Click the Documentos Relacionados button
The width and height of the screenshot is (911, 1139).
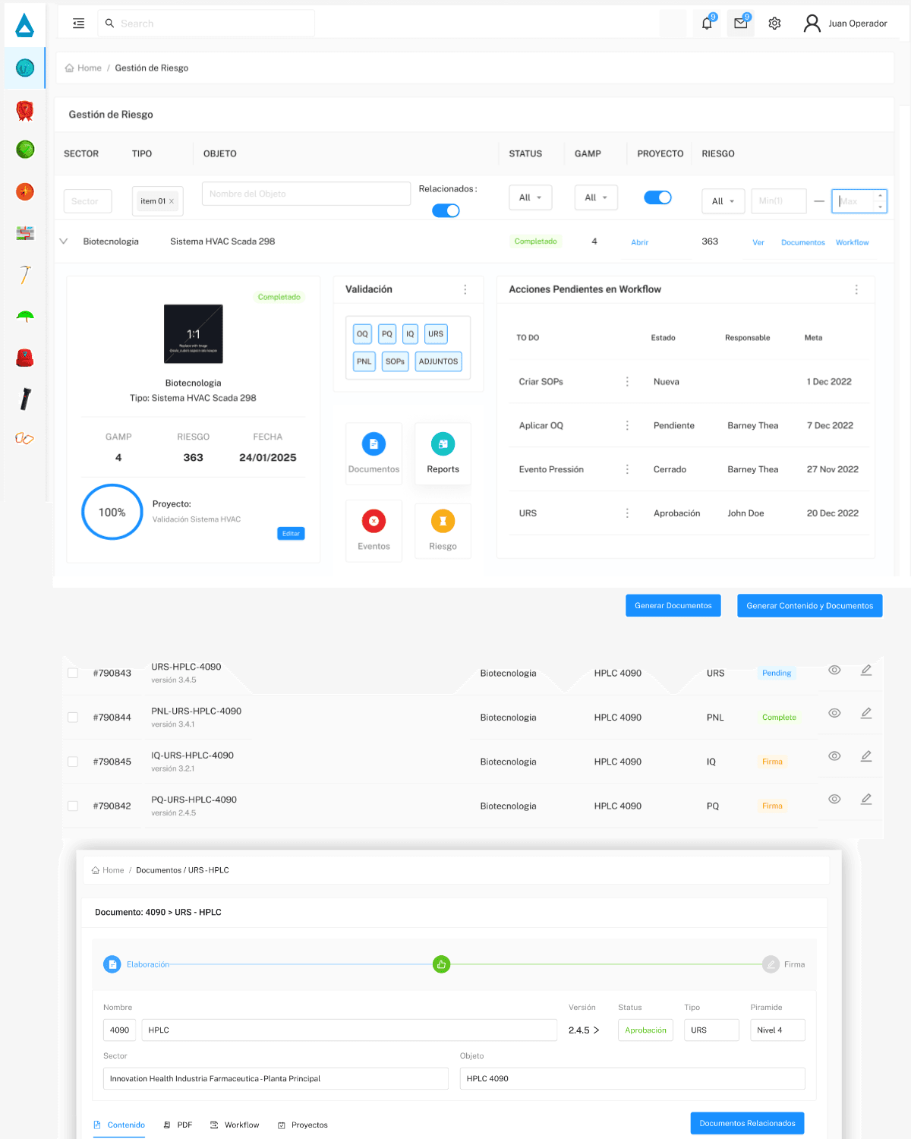pos(747,1123)
